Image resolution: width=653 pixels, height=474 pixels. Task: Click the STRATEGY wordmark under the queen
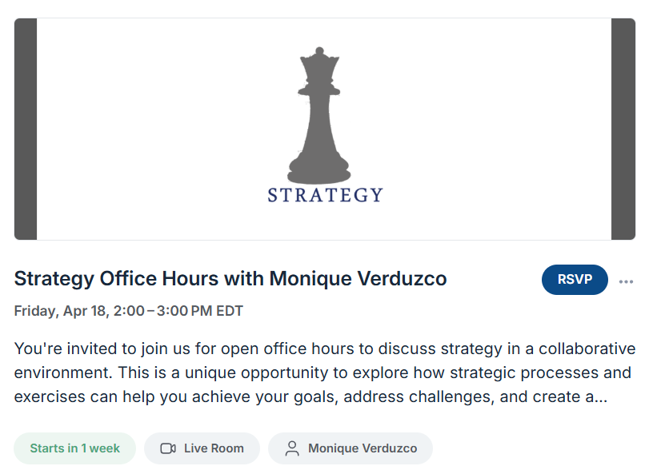(325, 195)
